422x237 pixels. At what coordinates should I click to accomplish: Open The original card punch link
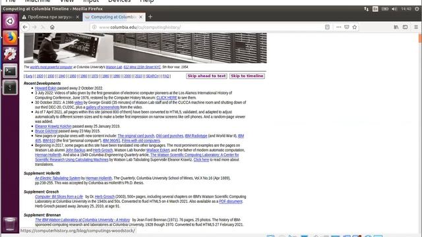(x=136, y=136)
